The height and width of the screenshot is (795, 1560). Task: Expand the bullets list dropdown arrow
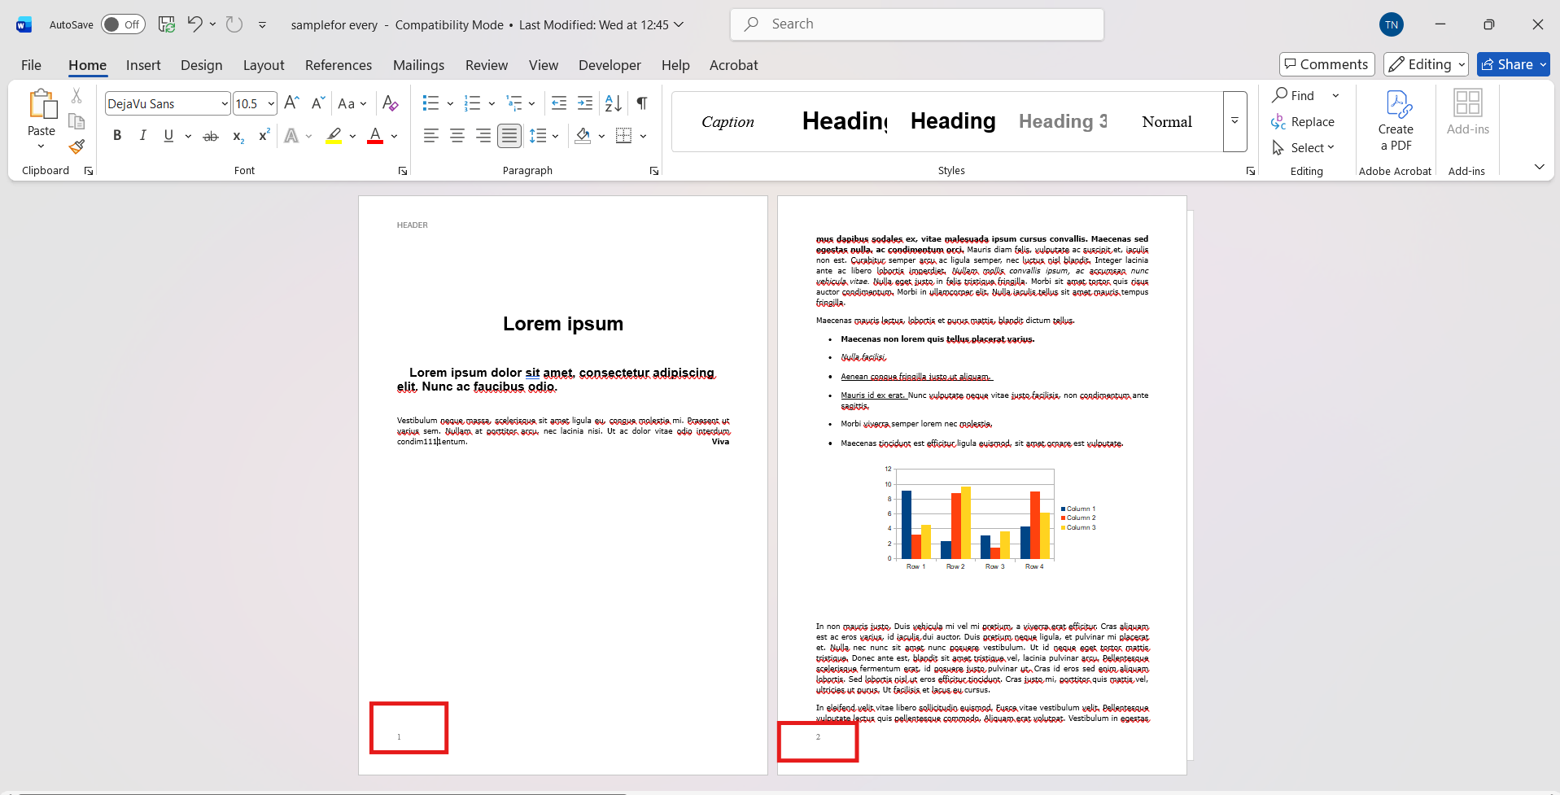pyautogui.click(x=450, y=103)
